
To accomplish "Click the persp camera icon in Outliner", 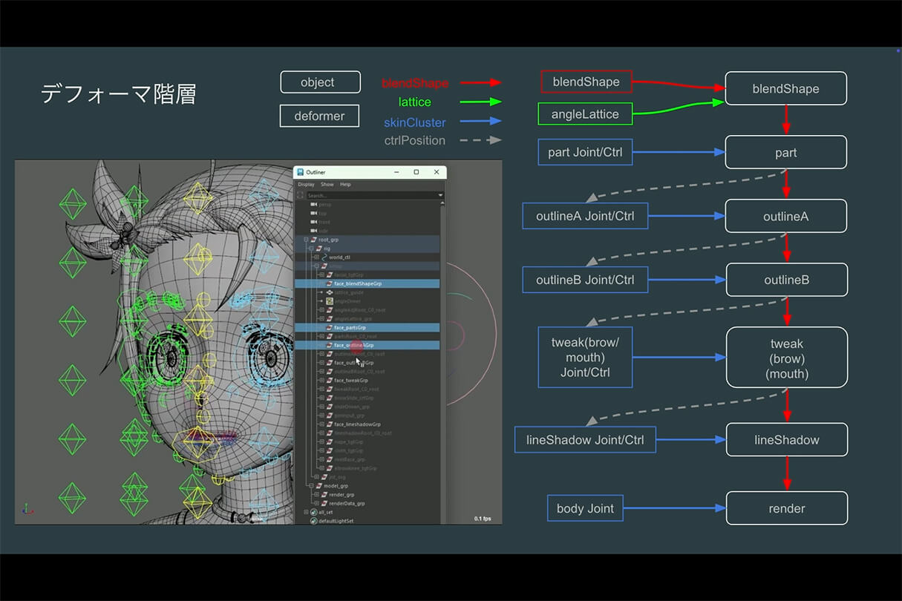I will tap(313, 205).
